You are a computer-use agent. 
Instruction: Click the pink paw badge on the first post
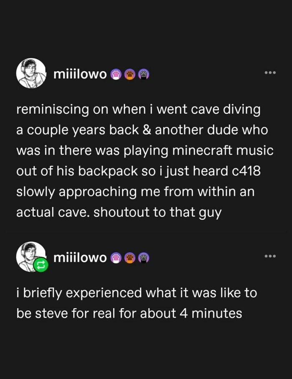[x=116, y=74]
